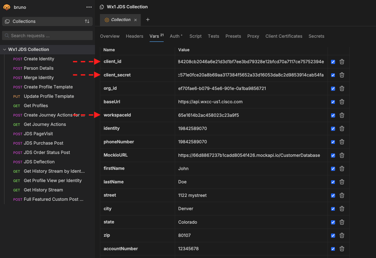
Task: Remove the state variable with trash icon
Action: point(342,222)
